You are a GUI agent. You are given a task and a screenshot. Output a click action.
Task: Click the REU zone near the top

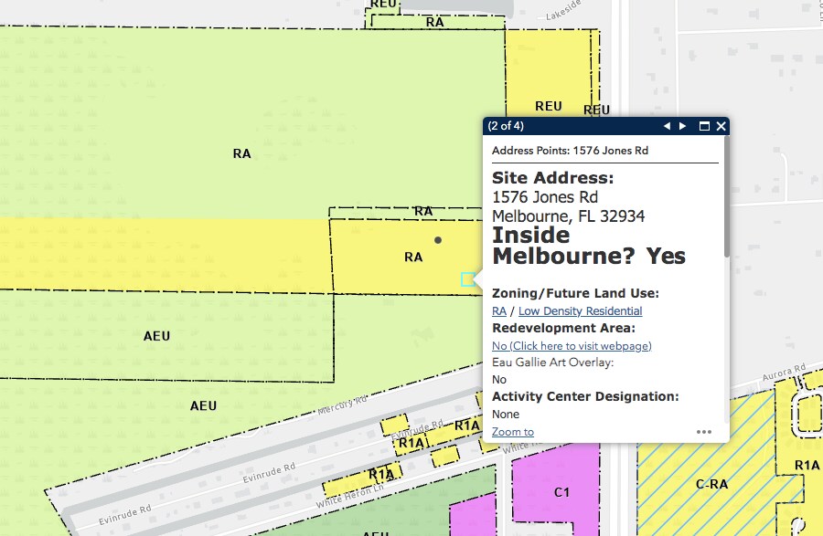pyautogui.click(x=547, y=106)
